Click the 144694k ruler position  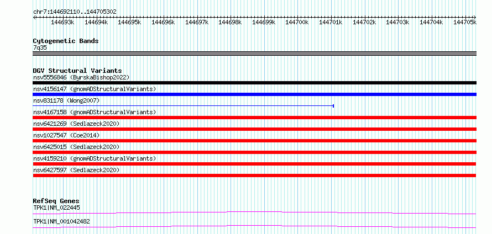click(x=96, y=22)
